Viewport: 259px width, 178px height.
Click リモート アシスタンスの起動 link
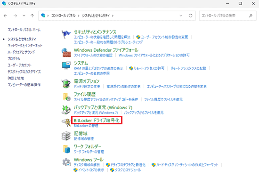tap(188, 68)
